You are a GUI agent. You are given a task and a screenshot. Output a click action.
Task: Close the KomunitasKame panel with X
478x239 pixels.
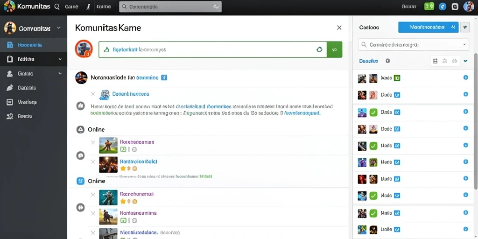coord(339,28)
